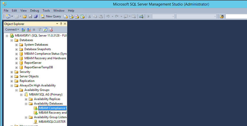Click the Undo arrow icon
This screenshot has height=126, width=247.
(x=108, y=16)
